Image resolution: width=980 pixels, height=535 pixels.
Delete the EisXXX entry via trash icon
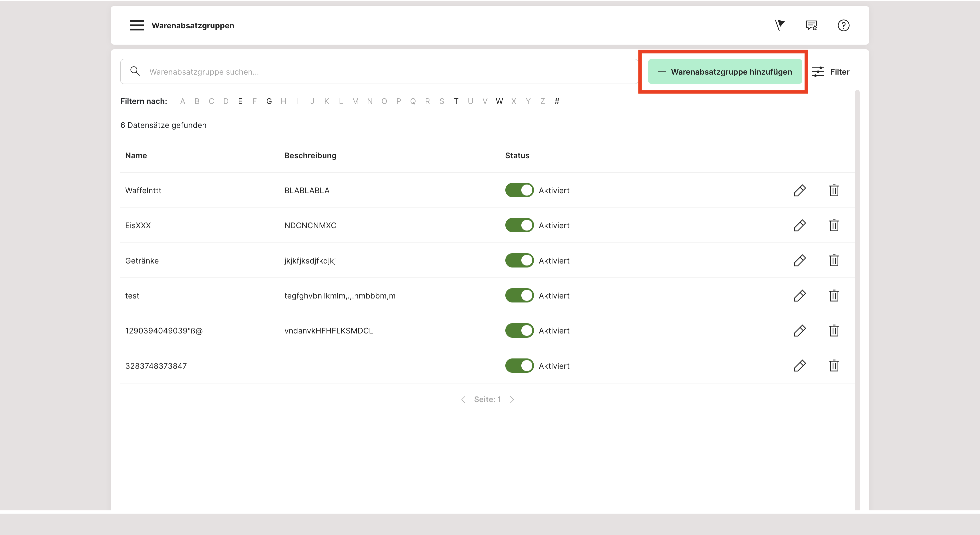click(834, 226)
